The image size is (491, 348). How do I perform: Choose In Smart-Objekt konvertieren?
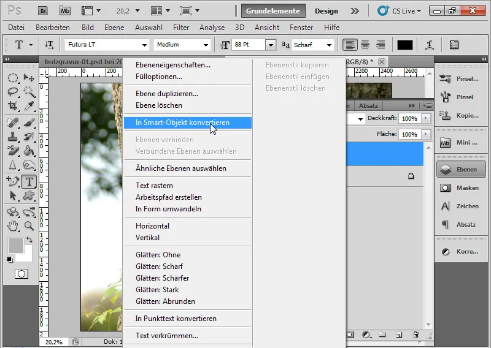(x=188, y=123)
